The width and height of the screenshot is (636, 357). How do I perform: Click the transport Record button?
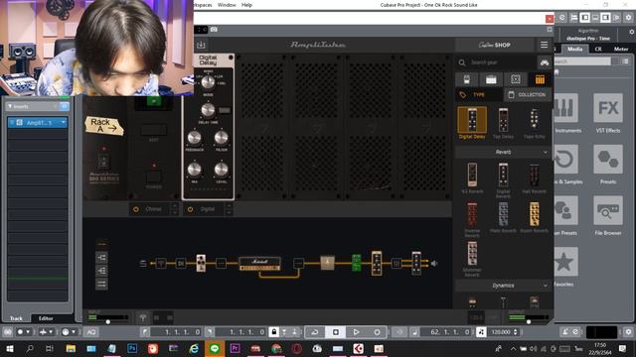[x=377, y=332]
